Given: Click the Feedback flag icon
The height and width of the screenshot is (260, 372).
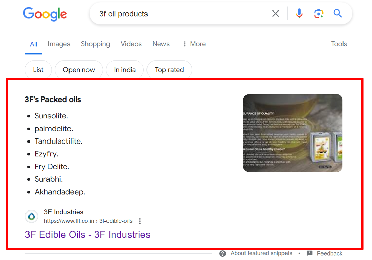Looking at the screenshot, I should coord(309,253).
